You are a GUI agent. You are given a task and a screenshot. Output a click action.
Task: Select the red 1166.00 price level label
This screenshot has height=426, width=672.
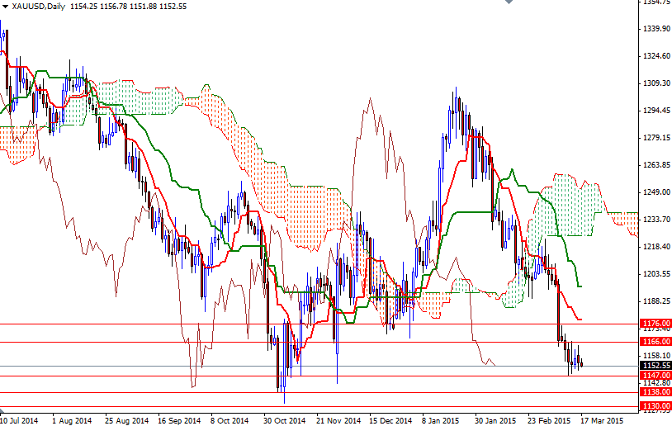655,341
